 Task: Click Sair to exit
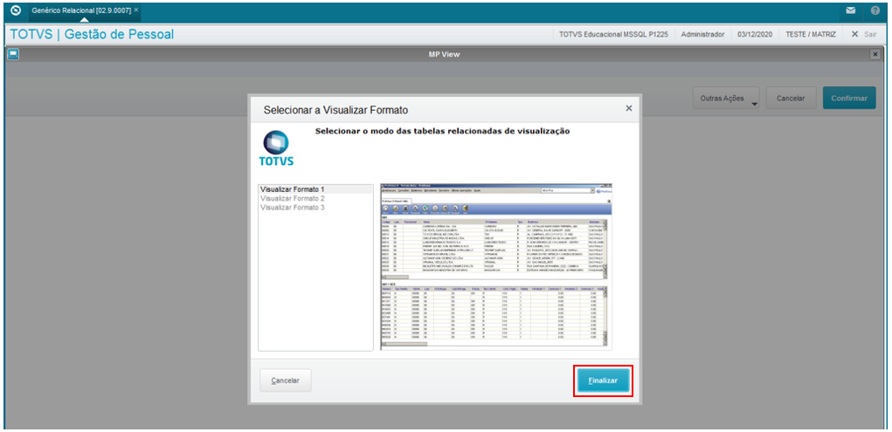coord(863,34)
